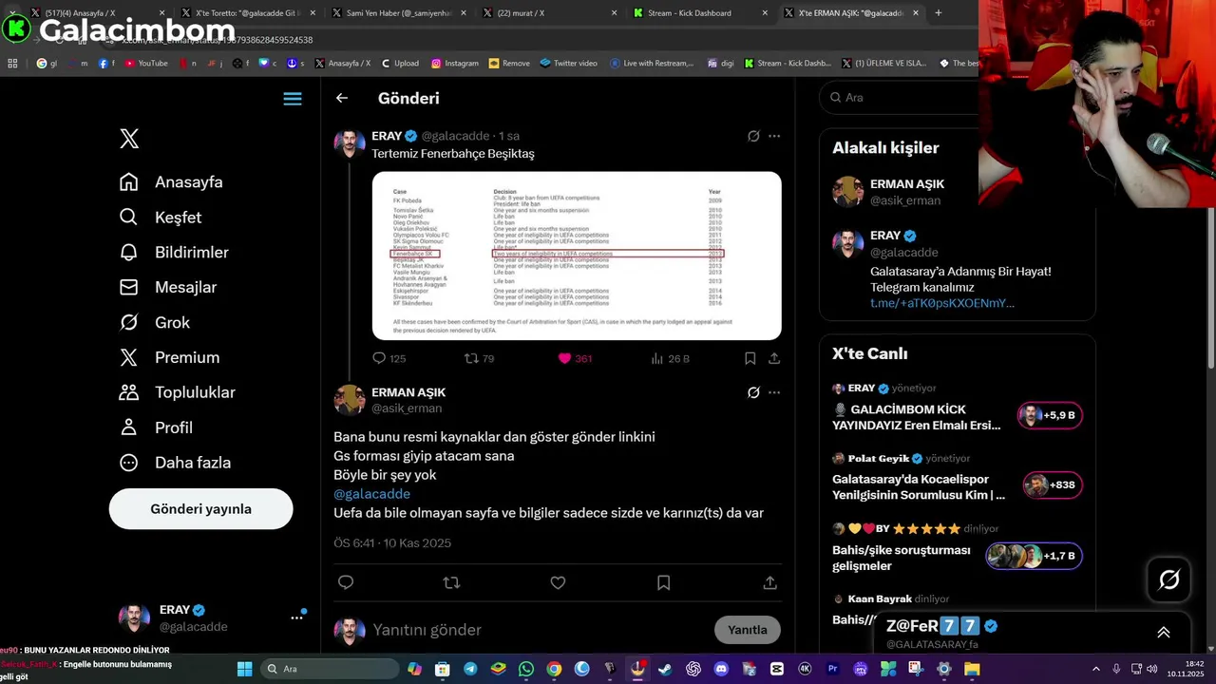1216x684 pixels.
Task: Open more options on ERMAN AŞIK's post
Action: coord(774,392)
